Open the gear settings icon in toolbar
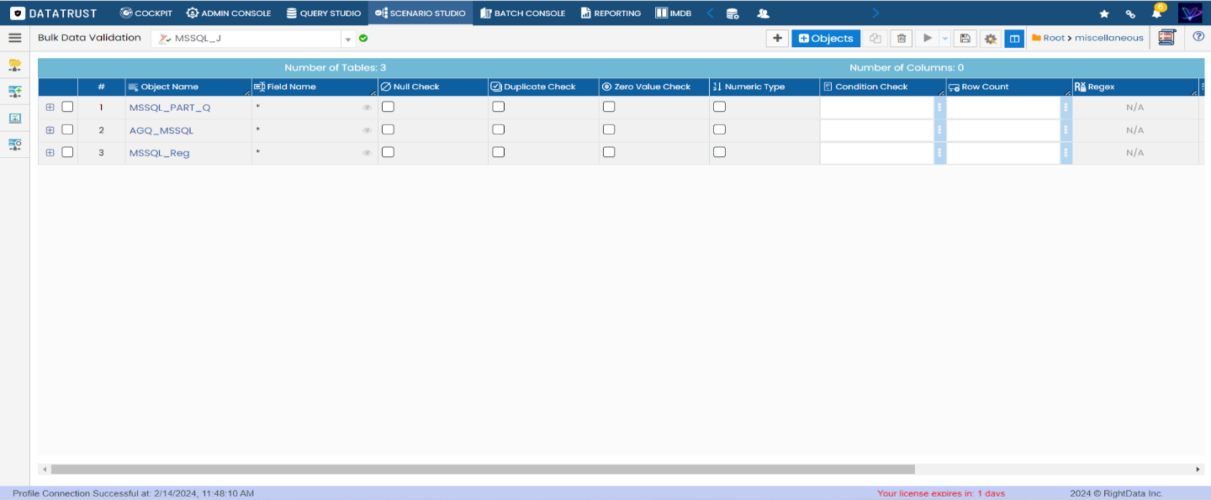 click(x=990, y=39)
